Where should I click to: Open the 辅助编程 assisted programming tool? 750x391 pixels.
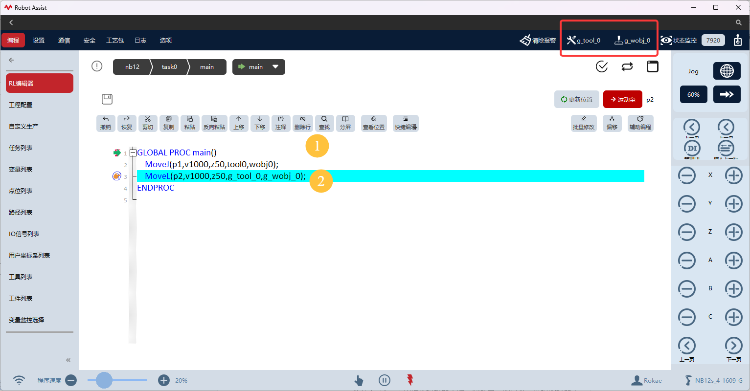click(640, 123)
